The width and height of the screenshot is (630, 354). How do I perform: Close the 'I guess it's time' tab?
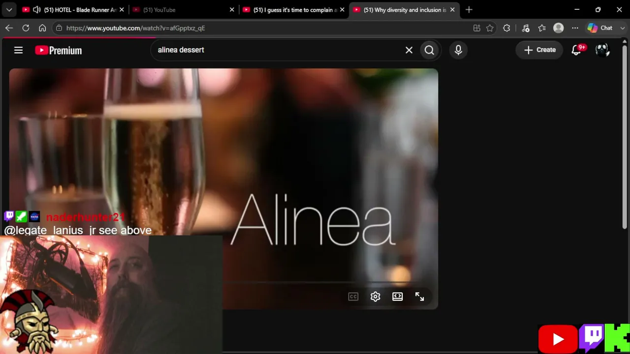[342, 9]
